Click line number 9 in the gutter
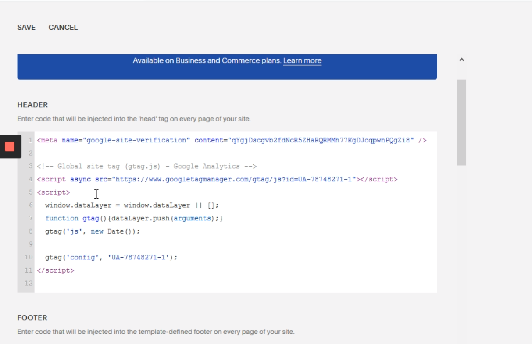This screenshot has width=532, height=344. pos(31,244)
